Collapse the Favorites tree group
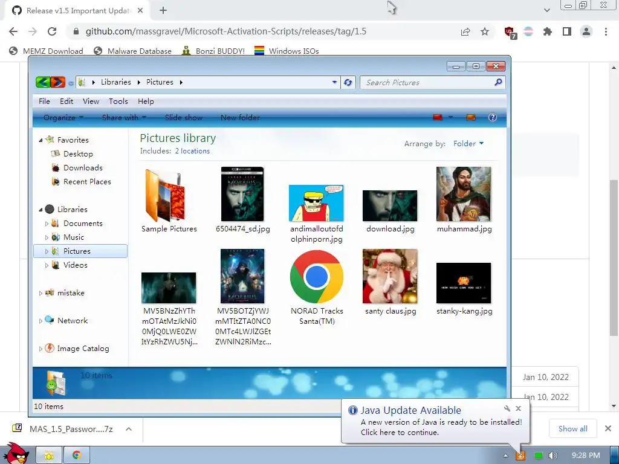Image resolution: width=619 pixels, height=464 pixels. tap(41, 140)
